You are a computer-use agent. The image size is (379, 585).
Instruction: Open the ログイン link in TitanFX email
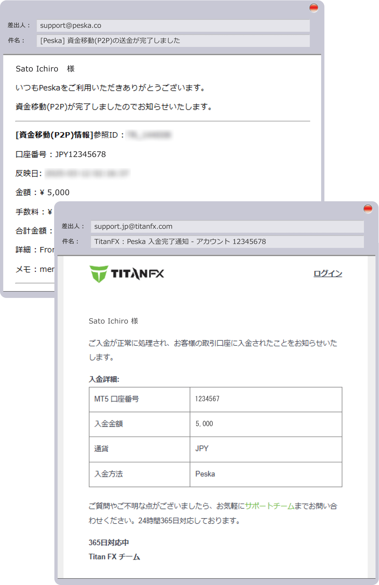(328, 274)
